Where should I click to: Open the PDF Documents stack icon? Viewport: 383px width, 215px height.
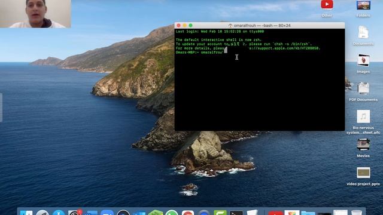point(363,88)
